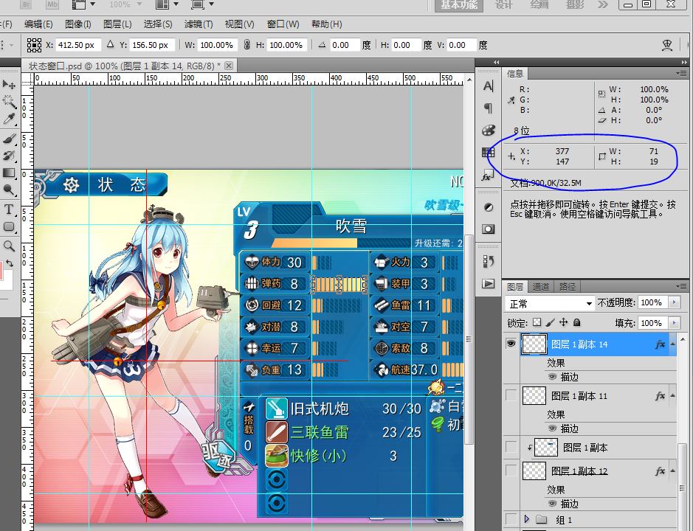Expand the group 组 1 triangle
This screenshot has height=531, width=693.
[x=526, y=518]
